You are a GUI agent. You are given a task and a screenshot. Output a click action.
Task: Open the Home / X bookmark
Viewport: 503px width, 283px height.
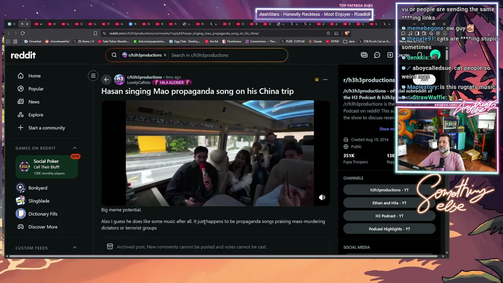pyautogui.click(x=84, y=41)
